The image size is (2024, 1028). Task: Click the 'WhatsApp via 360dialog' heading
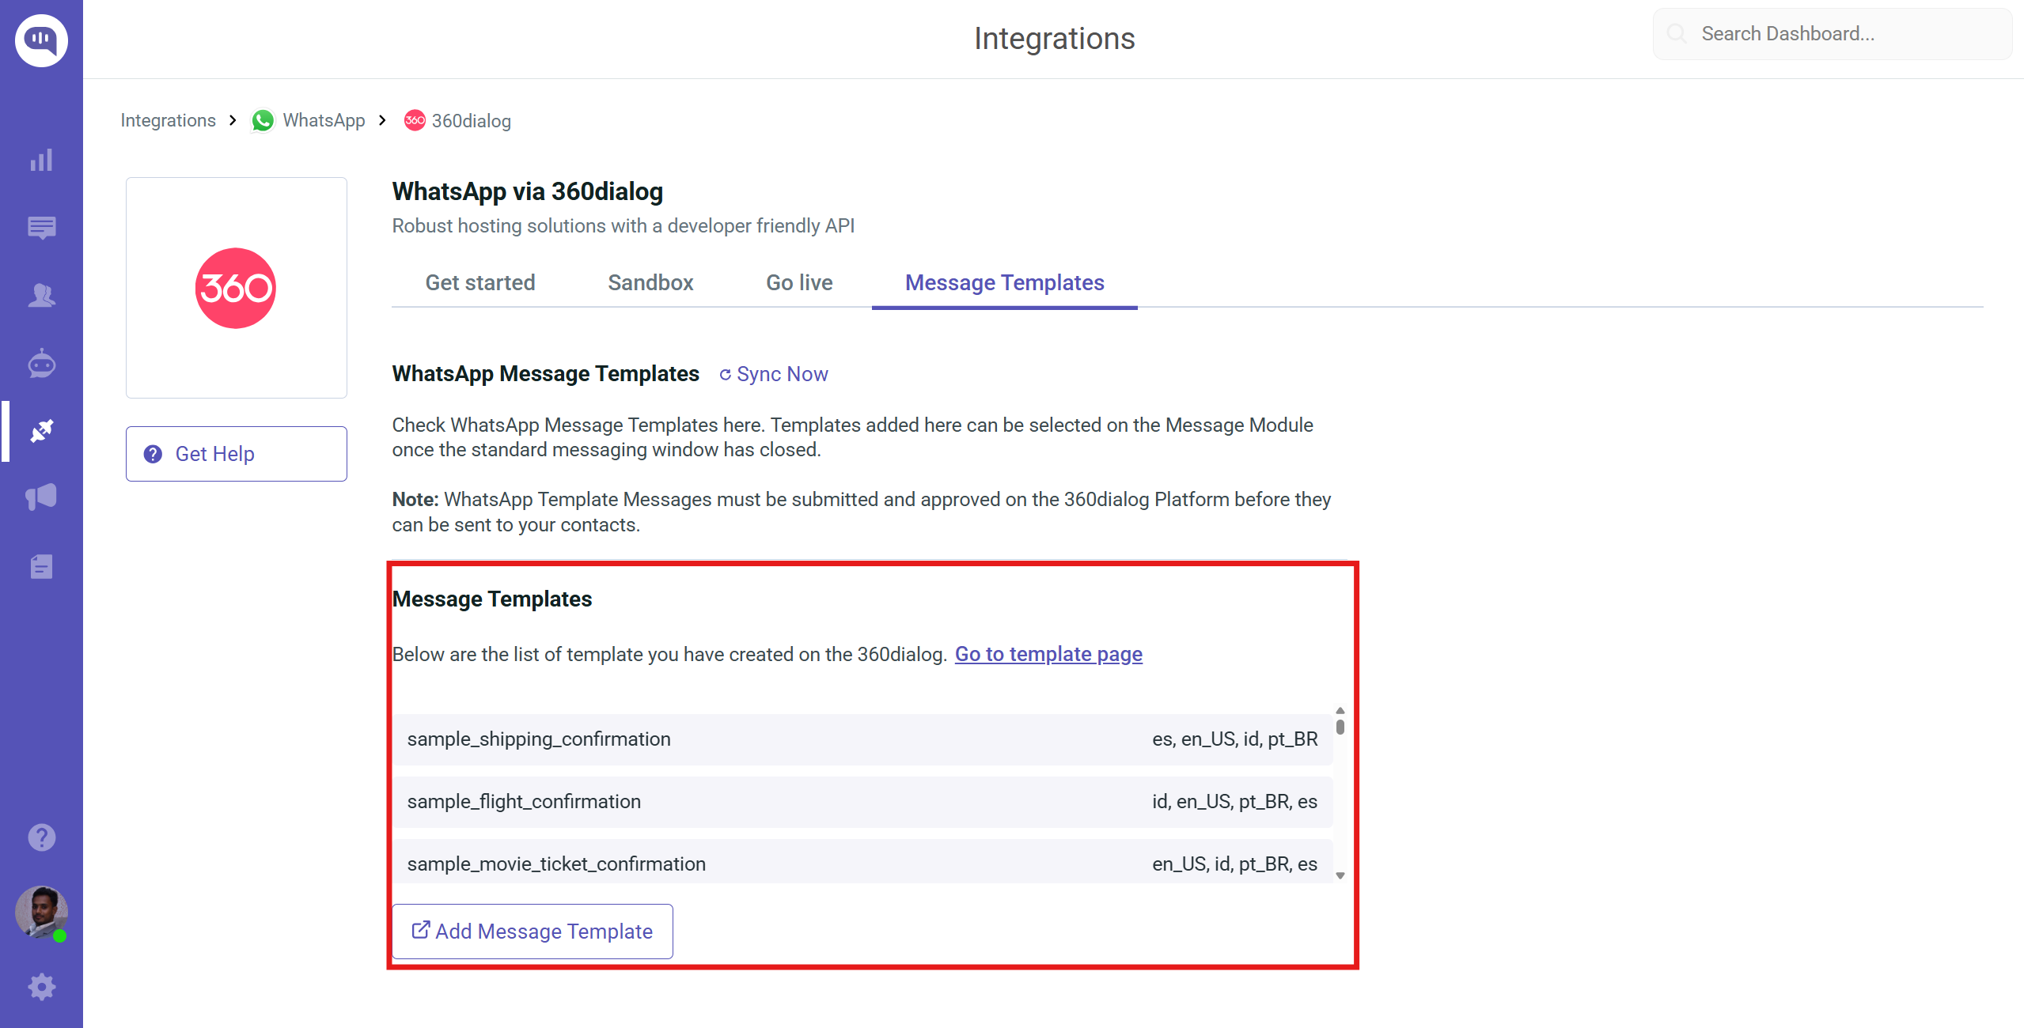(x=528, y=191)
